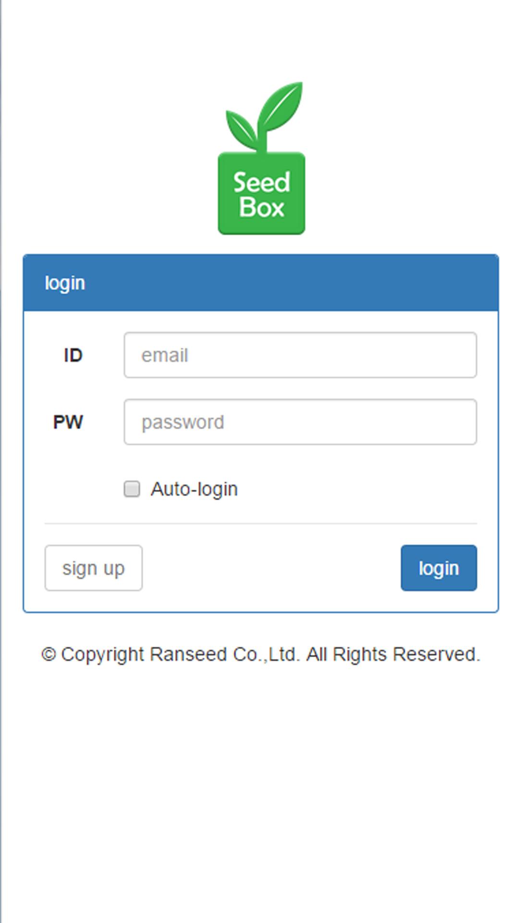The width and height of the screenshot is (519, 923).
Task: Click the green seed box graphic
Action: point(262,192)
